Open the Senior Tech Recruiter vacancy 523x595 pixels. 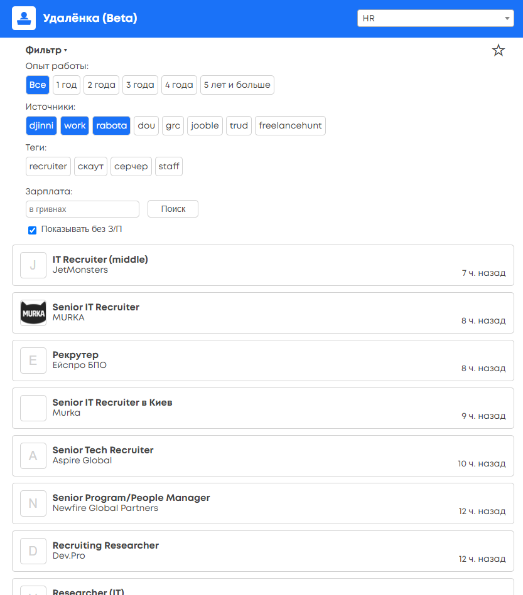[263, 456]
